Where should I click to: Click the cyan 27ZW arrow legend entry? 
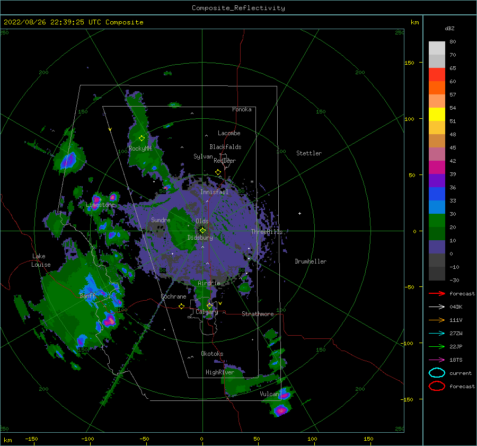tap(437, 334)
